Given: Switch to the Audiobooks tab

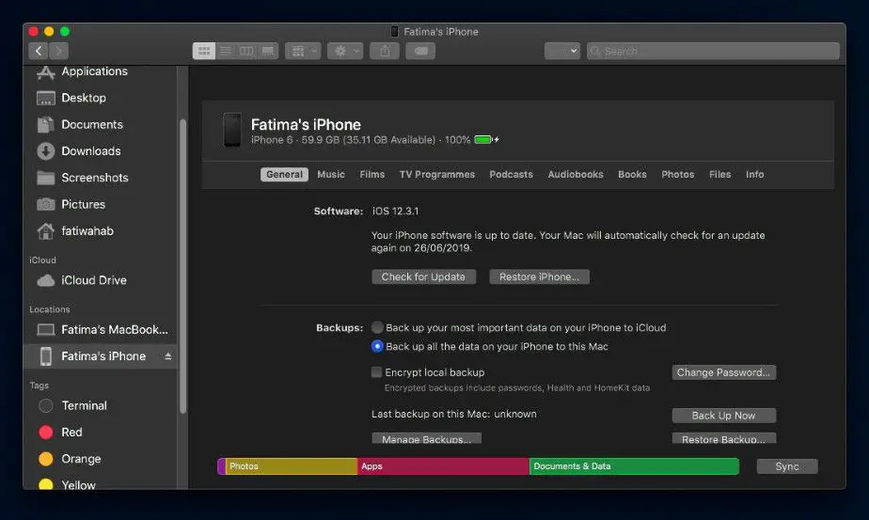Looking at the screenshot, I should (x=576, y=175).
